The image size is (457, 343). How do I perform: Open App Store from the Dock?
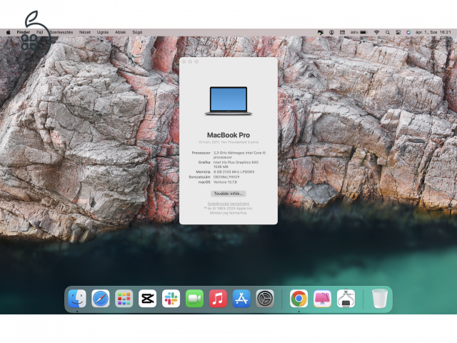(241, 299)
